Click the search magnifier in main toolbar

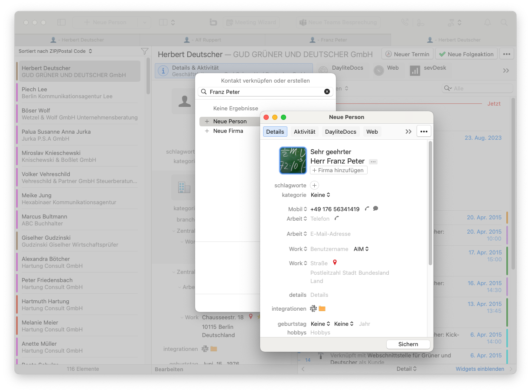pos(504,22)
